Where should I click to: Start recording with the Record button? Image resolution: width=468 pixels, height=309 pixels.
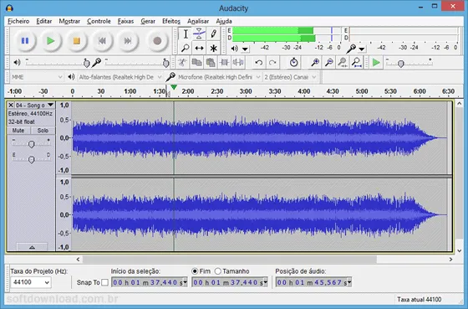(157, 41)
